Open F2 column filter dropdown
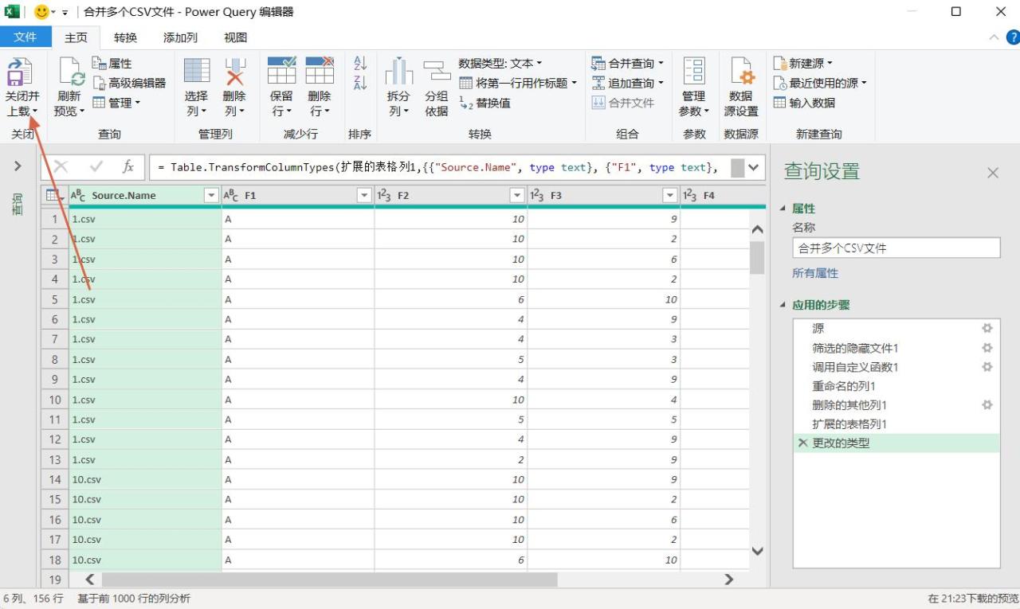 click(x=517, y=196)
